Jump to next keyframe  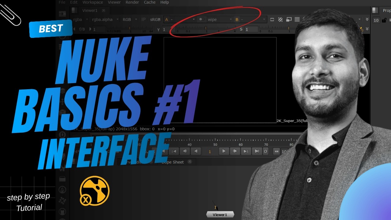pyautogui.click(x=246, y=151)
